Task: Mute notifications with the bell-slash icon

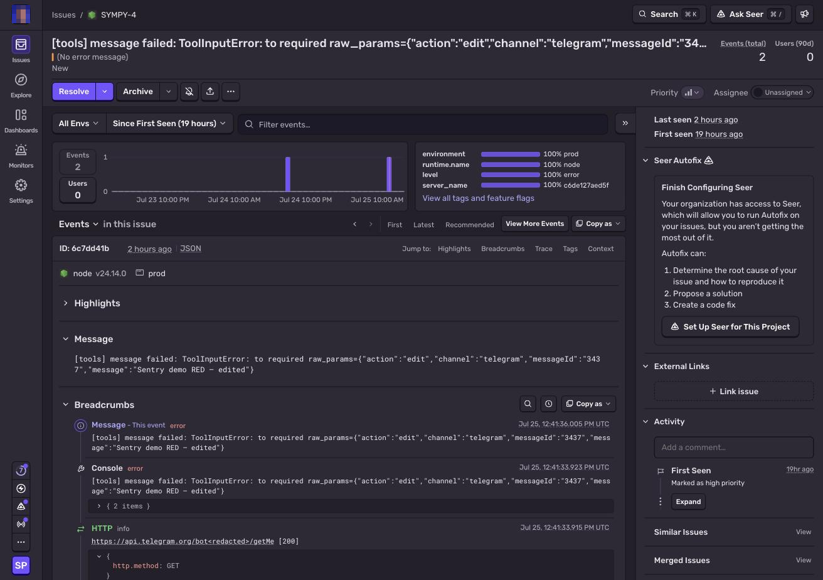Action: pyautogui.click(x=189, y=92)
